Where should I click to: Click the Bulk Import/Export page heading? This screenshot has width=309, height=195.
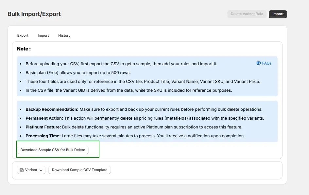tap(34, 14)
